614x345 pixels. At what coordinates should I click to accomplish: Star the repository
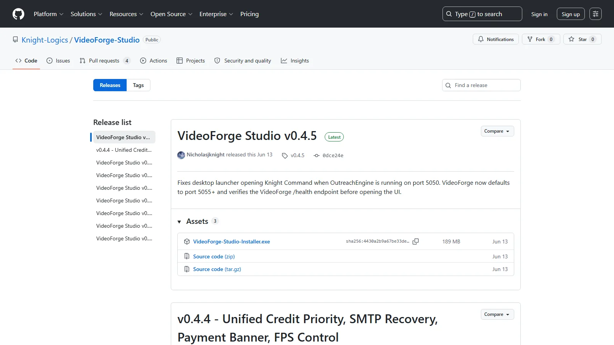pyautogui.click(x=582, y=39)
